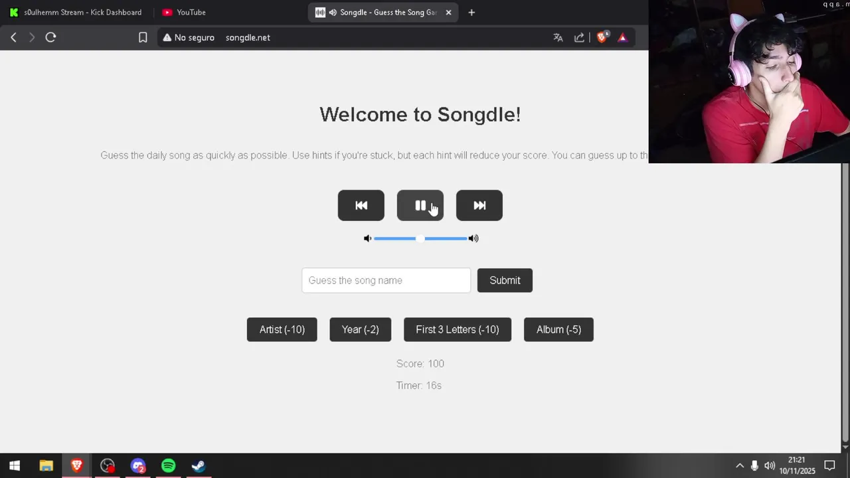Click the microphone tray icon
Screen dimensions: 850x478
[x=754, y=465]
